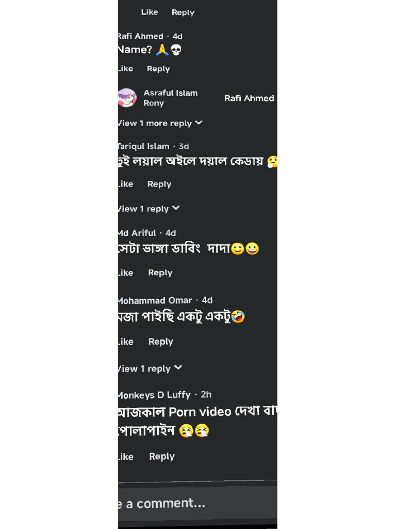Viewport: 396px width, 529px height.
Task: Open Monkeys D Luffy's profile name
Action: (x=155, y=395)
